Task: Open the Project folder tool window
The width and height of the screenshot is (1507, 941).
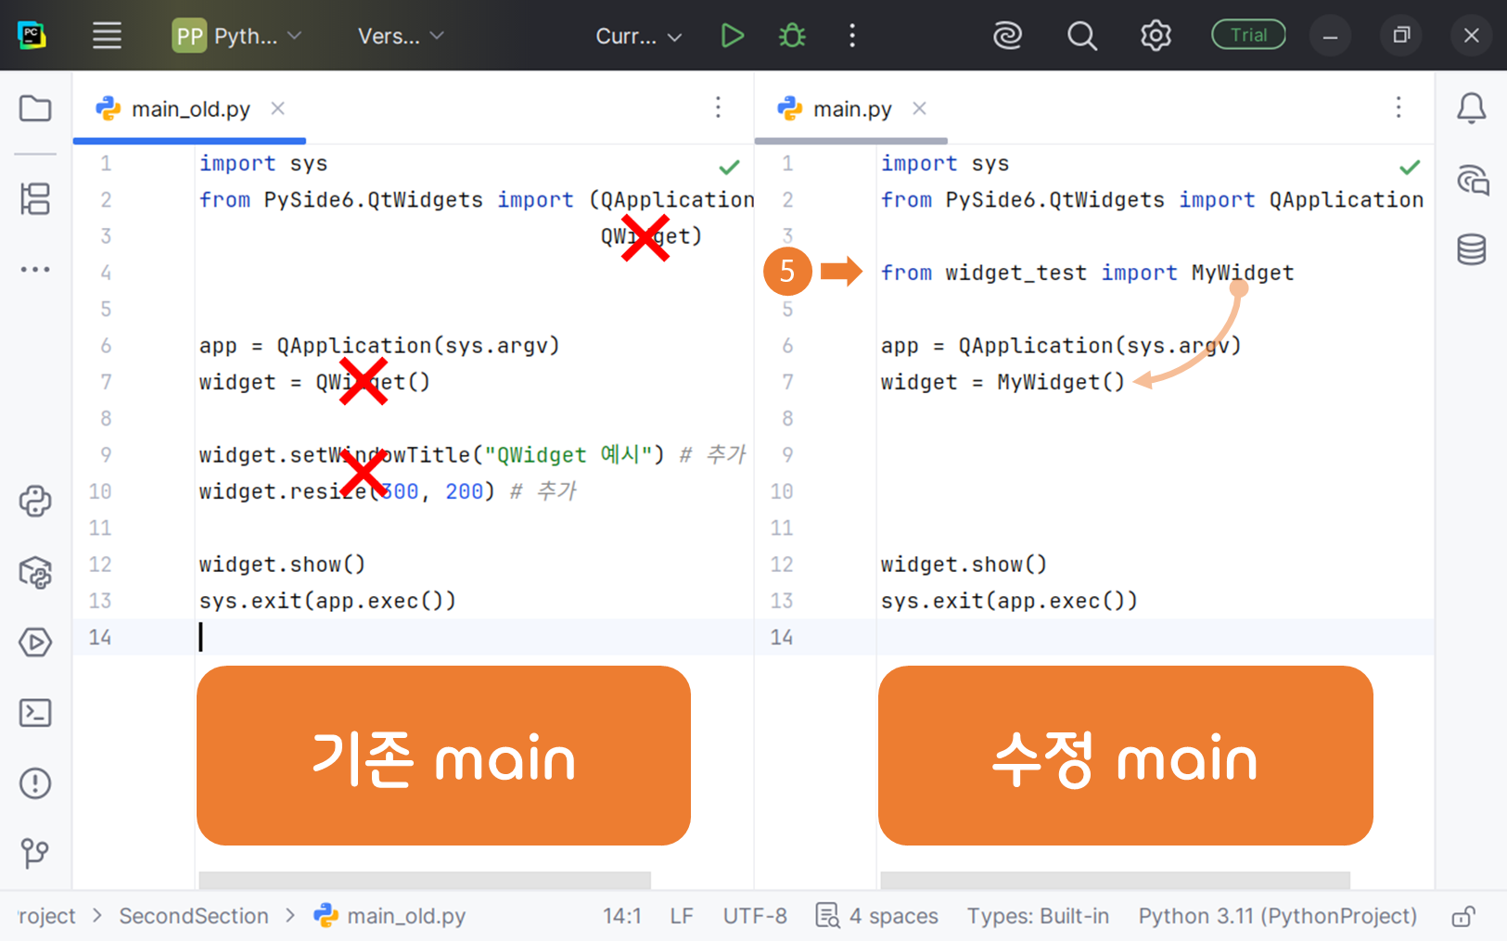Action: 35,108
